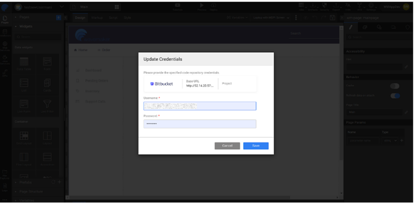Viewport: 414px width, 203px height.
Task: Open the Tutorials video icon
Action: tap(178, 7)
